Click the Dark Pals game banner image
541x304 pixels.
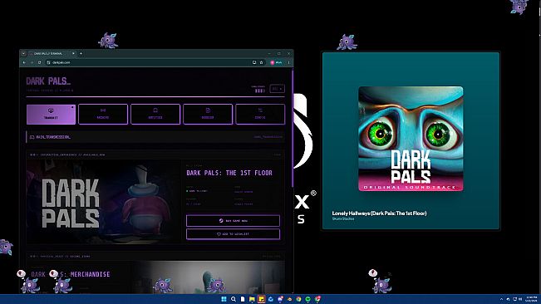103,202
